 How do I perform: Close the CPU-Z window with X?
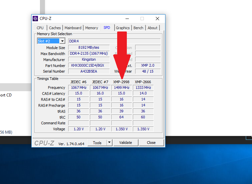157,19
